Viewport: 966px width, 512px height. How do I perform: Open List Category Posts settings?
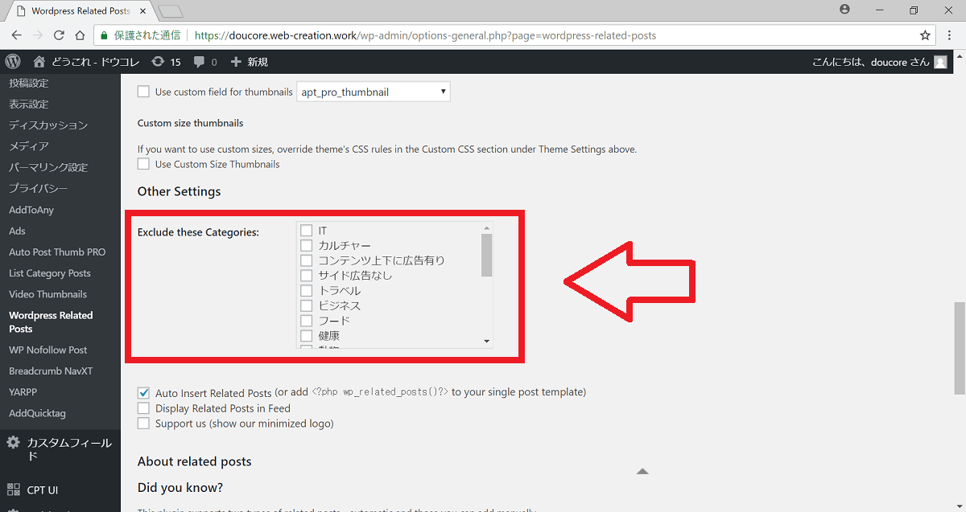coord(50,273)
